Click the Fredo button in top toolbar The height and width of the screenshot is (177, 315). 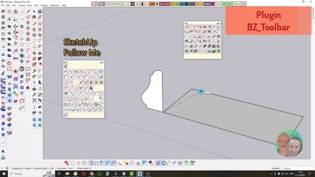click(237, 4)
